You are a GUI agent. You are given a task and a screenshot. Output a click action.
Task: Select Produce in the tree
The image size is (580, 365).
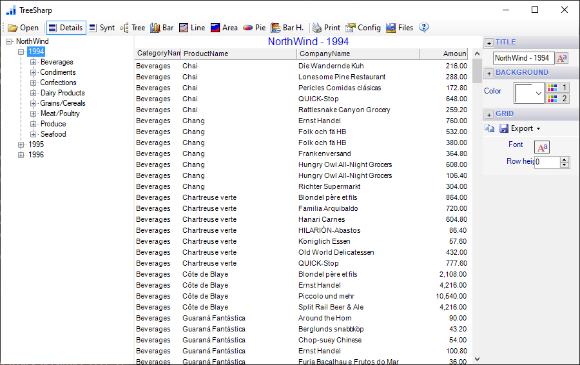coord(53,124)
